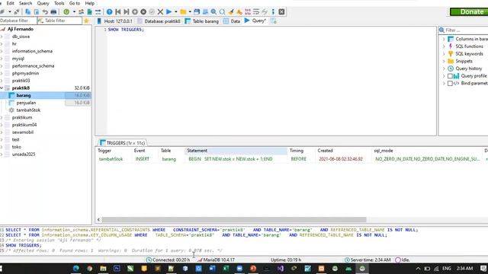Expand the Snippets helper node

(444, 61)
